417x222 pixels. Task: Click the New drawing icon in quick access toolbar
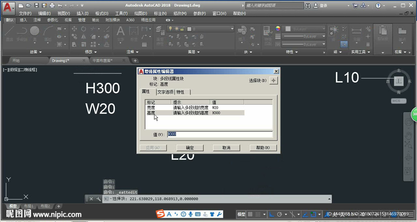(21, 5)
